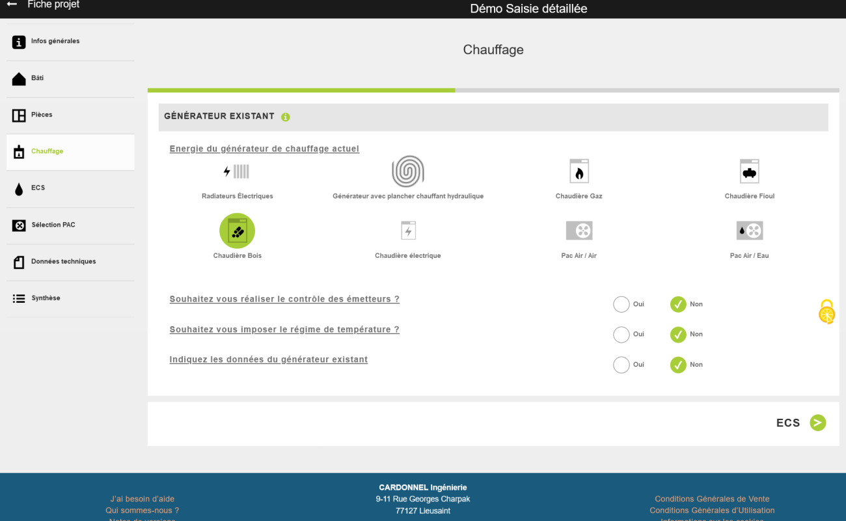Select Non for contrôle des émetteurs

tap(679, 304)
